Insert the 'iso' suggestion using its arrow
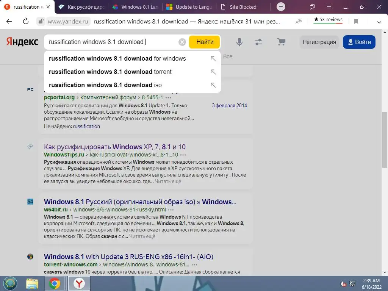 pyautogui.click(x=213, y=85)
